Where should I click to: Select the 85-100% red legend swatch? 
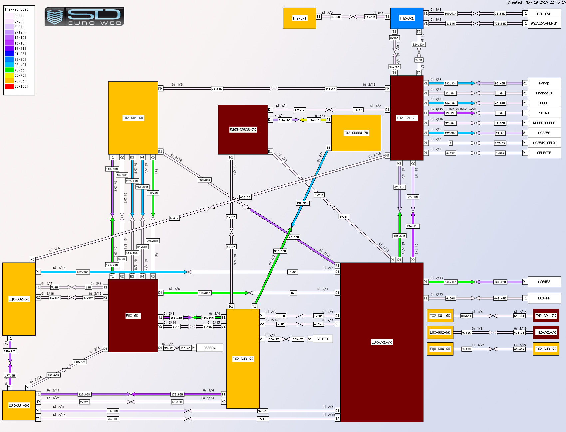(9, 86)
